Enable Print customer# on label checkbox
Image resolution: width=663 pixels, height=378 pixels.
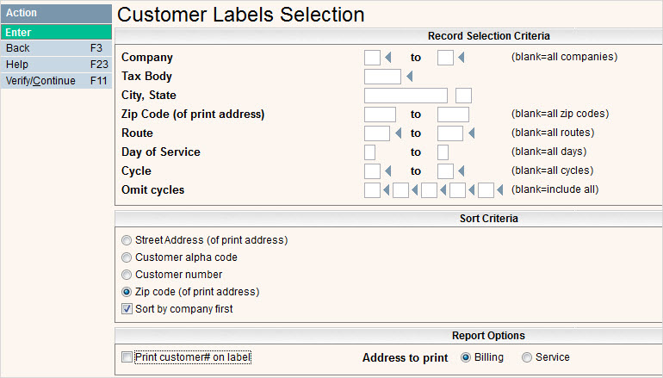tap(127, 357)
